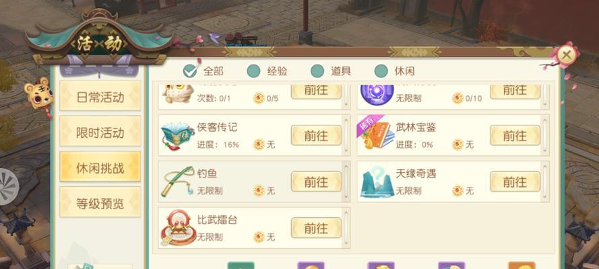Image resolution: width=599 pixels, height=269 pixels.
Task: Select the 全部 filter checkbox
Action: pos(189,71)
